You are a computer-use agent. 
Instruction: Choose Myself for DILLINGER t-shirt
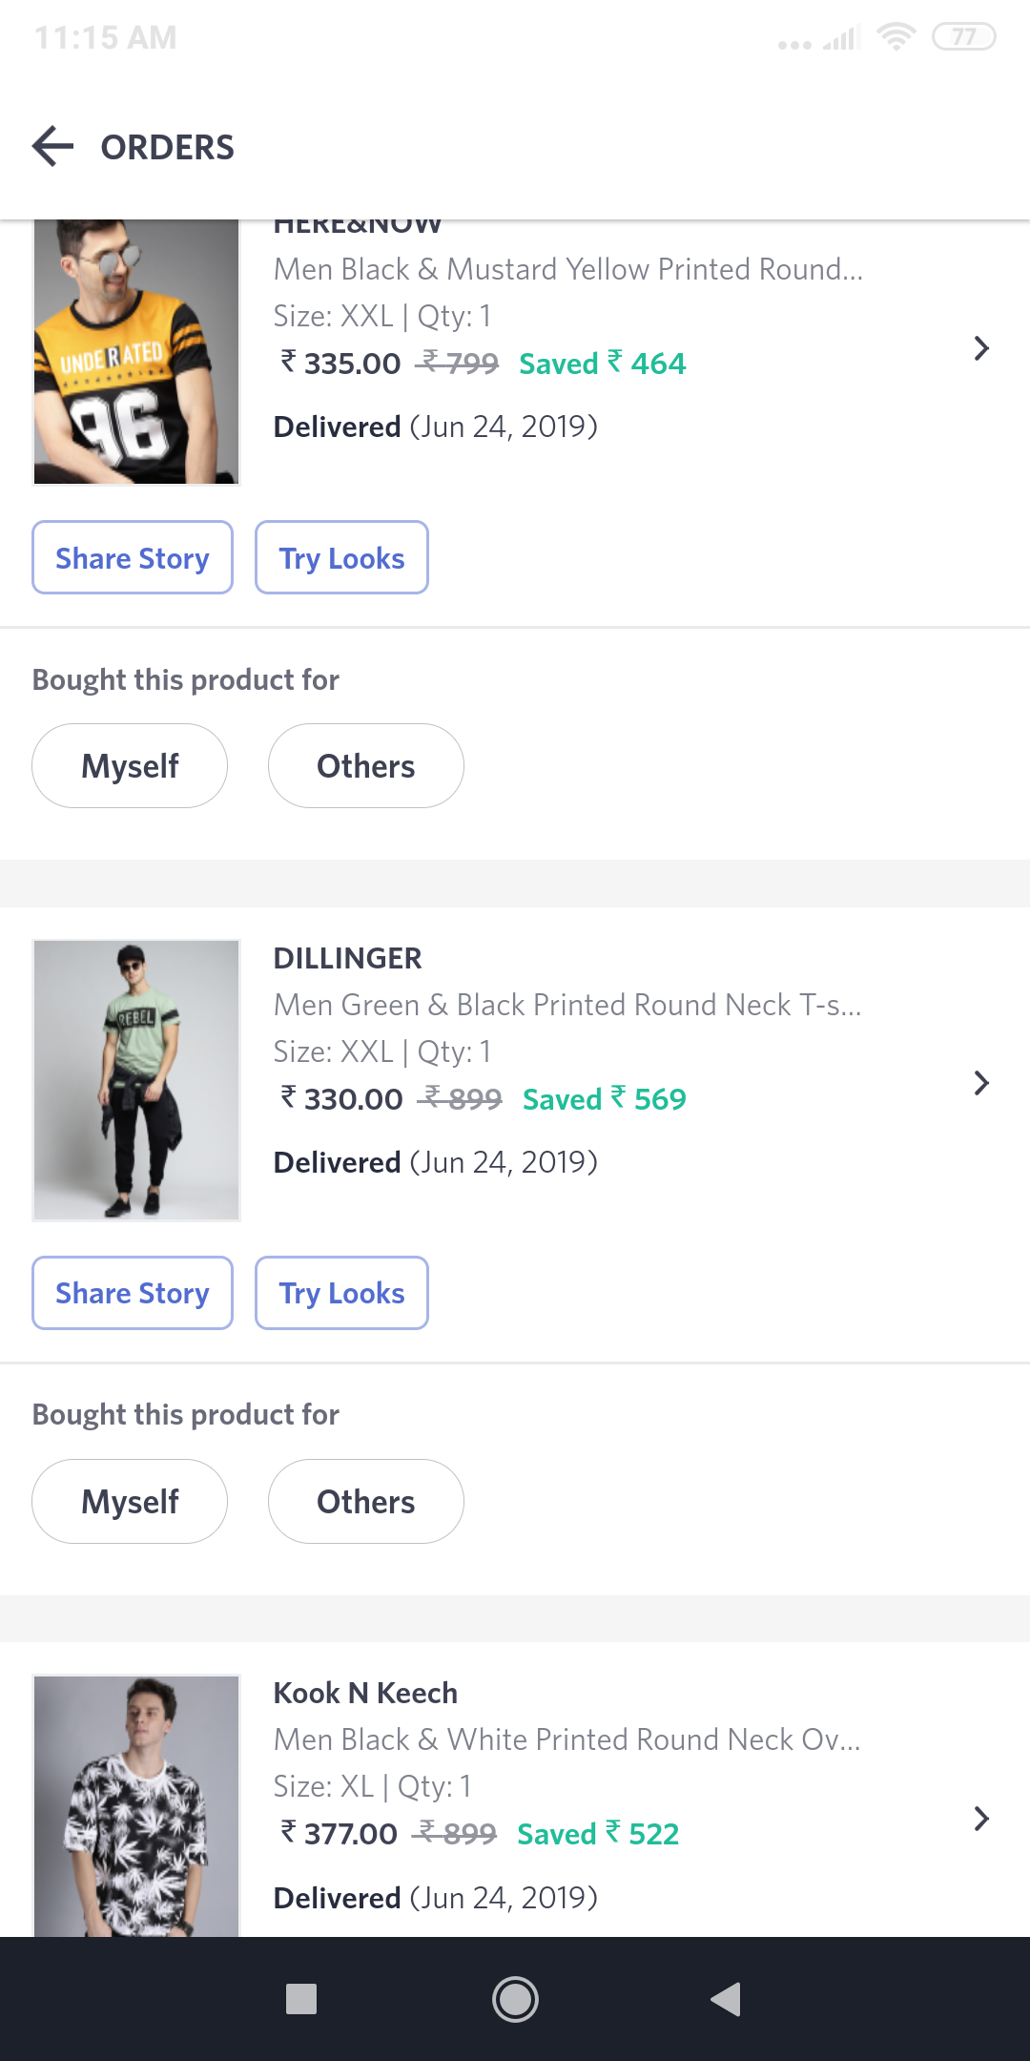(x=130, y=1502)
